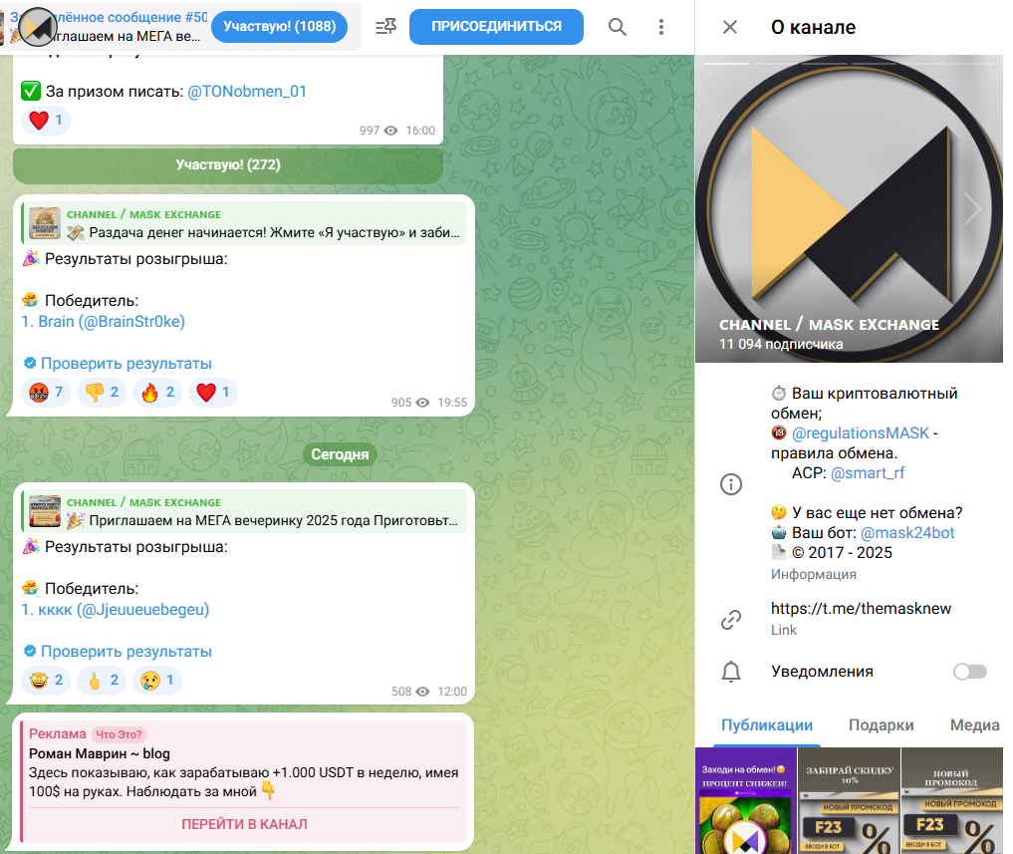Open the pinned messages list icon
The width and height of the screenshot is (1013, 854).
pyautogui.click(x=385, y=27)
